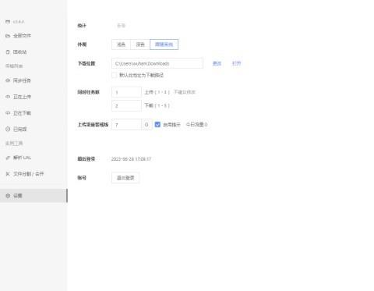Focus the simultaneous download count field

pyautogui.click(x=126, y=106)
